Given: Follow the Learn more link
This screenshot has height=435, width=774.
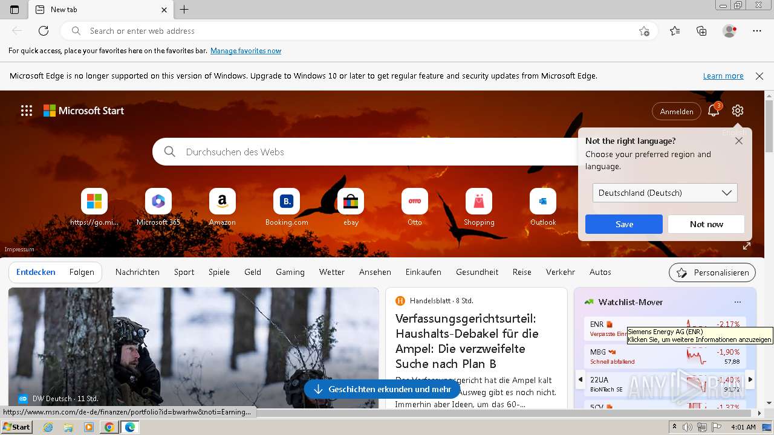Looking at the screenshot, I should (x=723, y=76).
